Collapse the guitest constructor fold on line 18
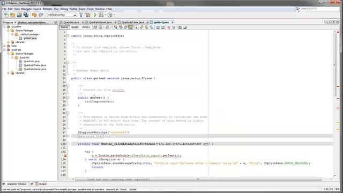Image resolution: width=343 pixels, height=193 pixels. (68, 98)
